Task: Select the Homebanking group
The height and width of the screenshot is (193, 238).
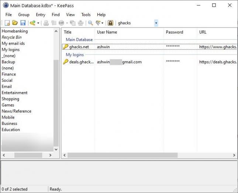Action: point(15,31)
